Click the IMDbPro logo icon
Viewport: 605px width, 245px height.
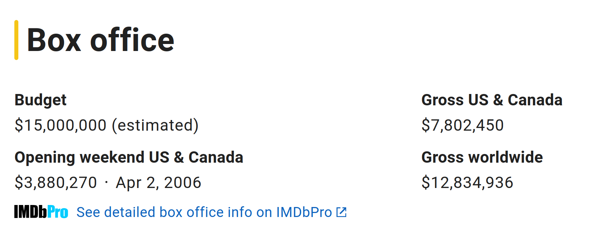[x=41, y=212]
